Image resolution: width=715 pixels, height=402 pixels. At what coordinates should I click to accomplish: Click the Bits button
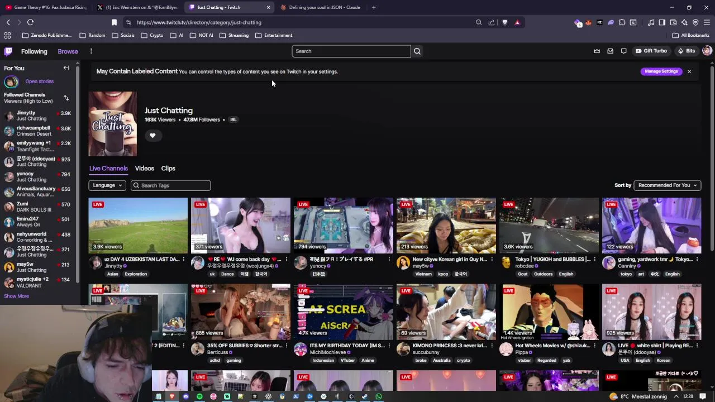point(687,51)
